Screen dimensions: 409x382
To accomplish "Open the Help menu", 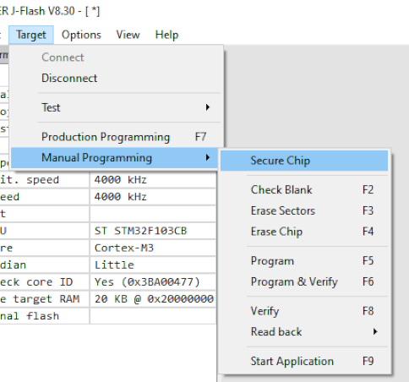I will pos(166,35).
